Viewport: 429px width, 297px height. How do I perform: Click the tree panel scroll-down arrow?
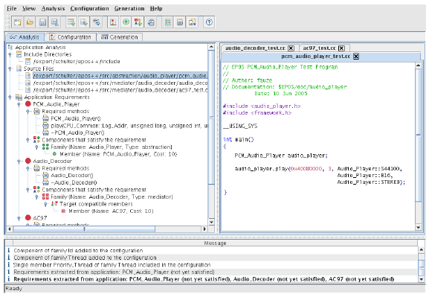pyautogui.click(x=211, y=223)
